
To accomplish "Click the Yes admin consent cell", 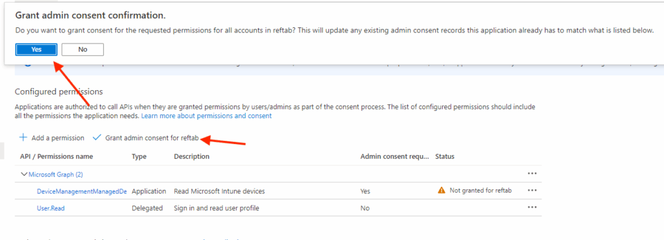I will pos(365,191).
